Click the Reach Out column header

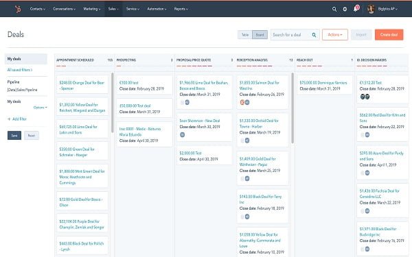click(x=305, y=60)
